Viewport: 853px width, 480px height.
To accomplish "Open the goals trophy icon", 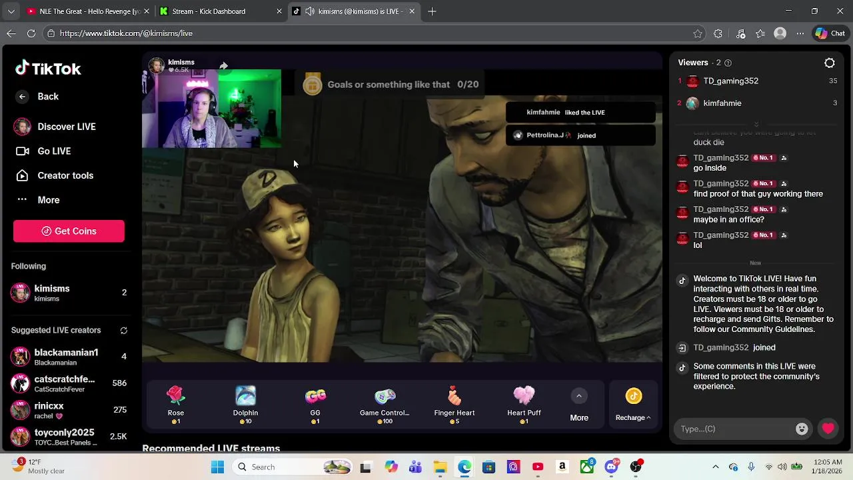I will (x=312, y=85).
